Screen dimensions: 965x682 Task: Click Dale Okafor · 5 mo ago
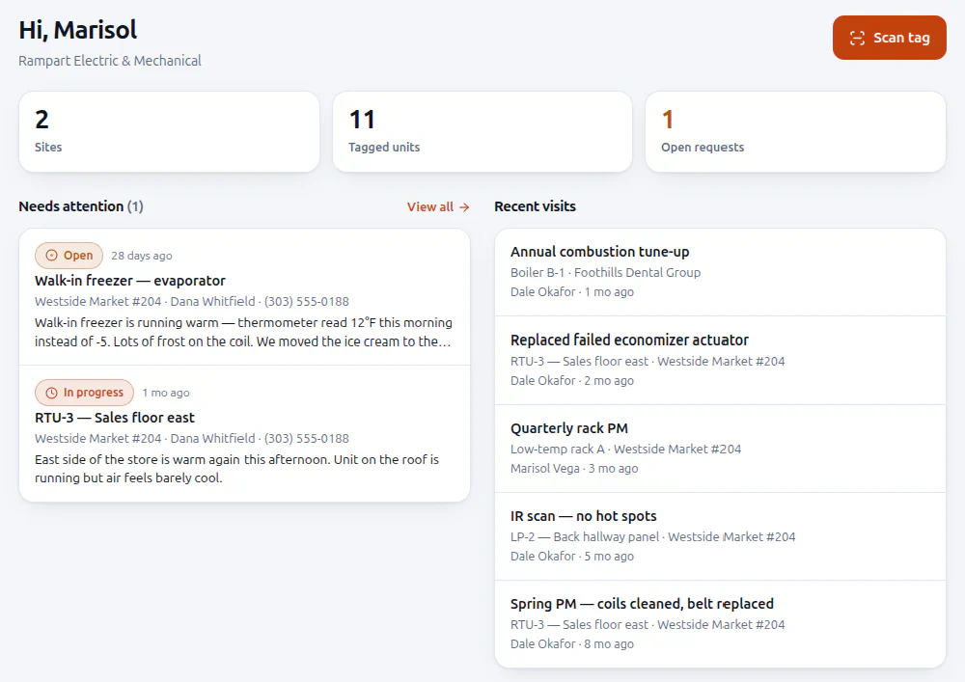tap(571, 556)
